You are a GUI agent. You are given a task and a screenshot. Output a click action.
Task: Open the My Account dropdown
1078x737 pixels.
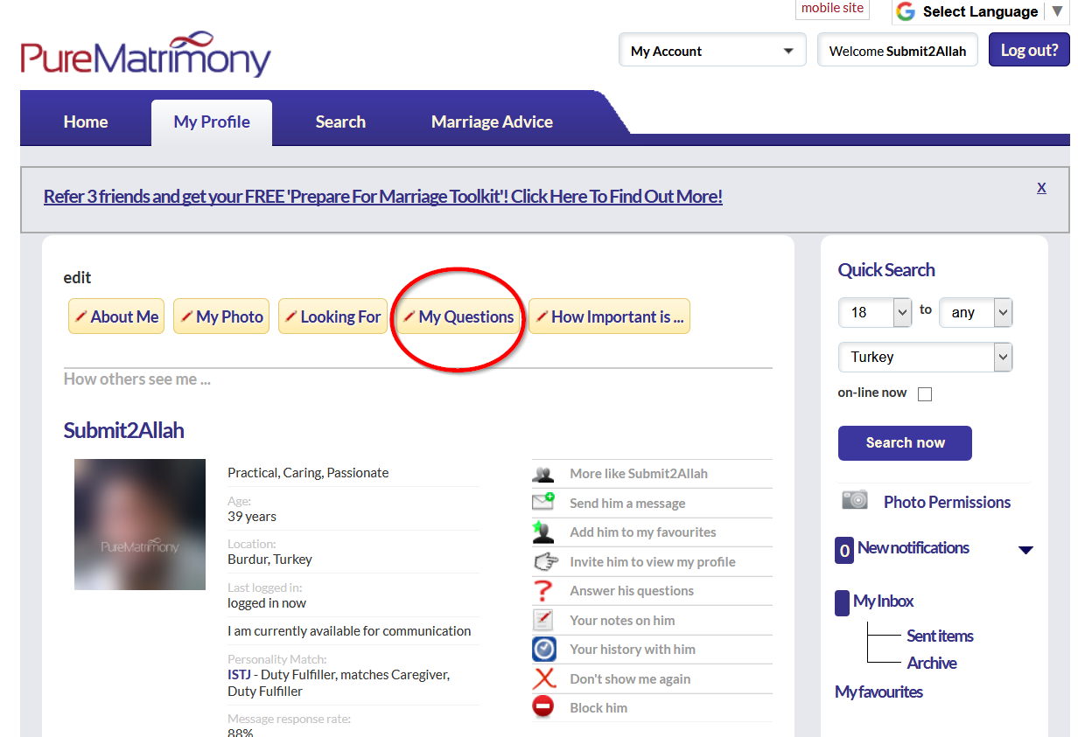click(x=712, y=51)
